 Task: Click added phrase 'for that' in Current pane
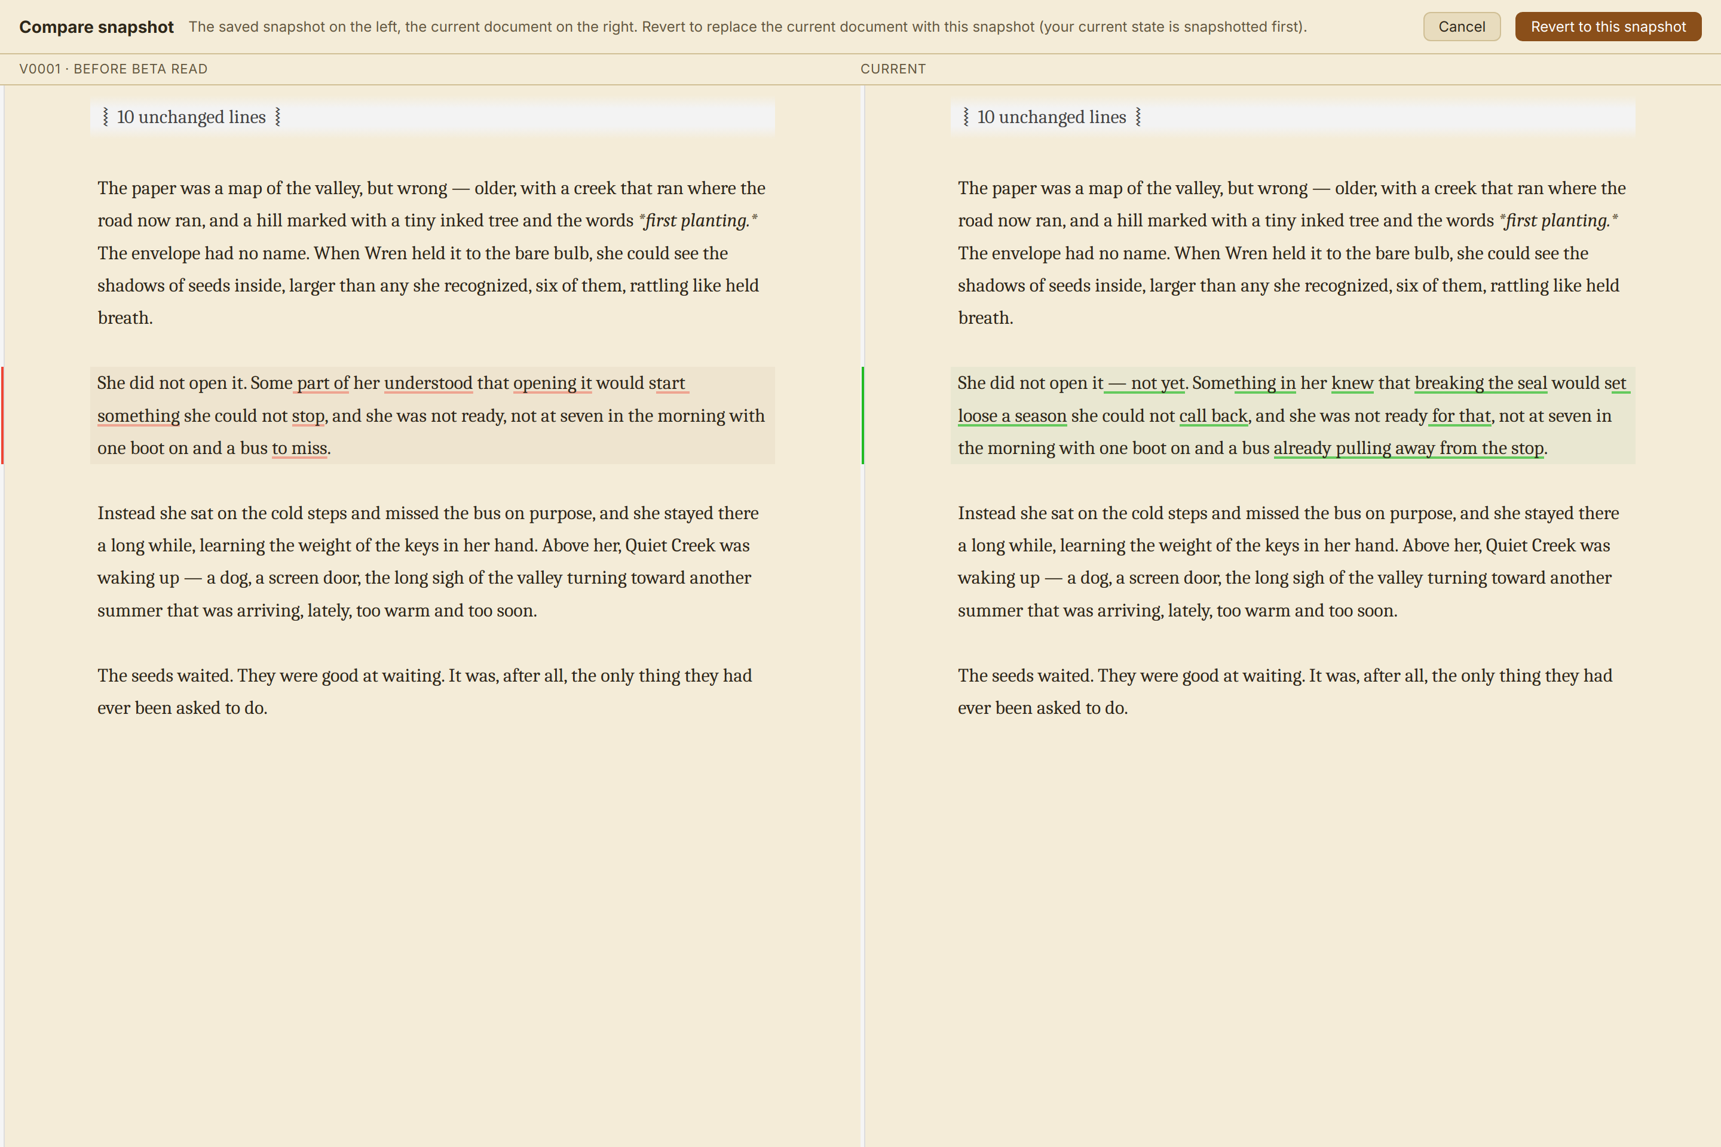[x=1460, y=416]
